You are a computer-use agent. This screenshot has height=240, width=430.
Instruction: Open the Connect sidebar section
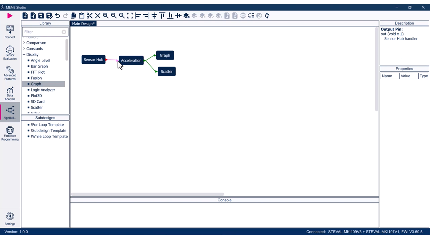tap(10, 31)
